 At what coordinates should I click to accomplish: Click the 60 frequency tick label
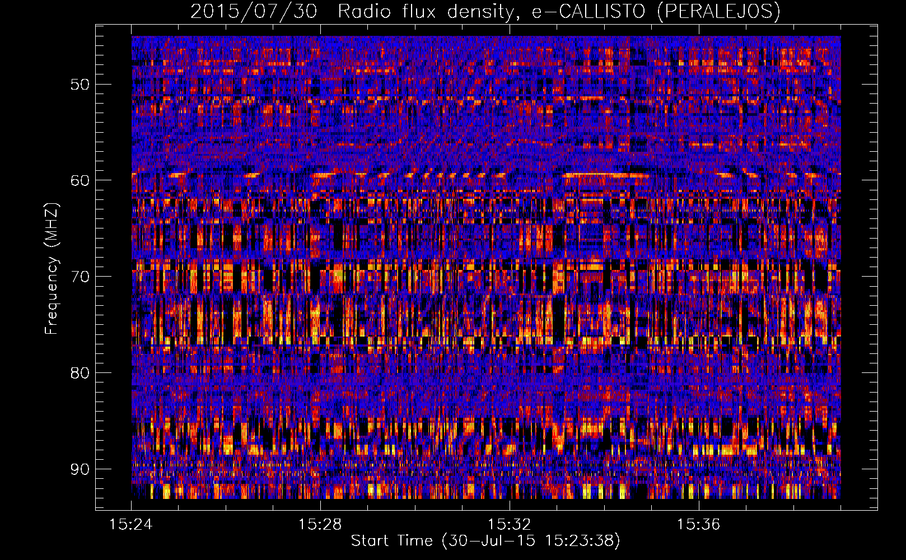[x=80, y=180]
